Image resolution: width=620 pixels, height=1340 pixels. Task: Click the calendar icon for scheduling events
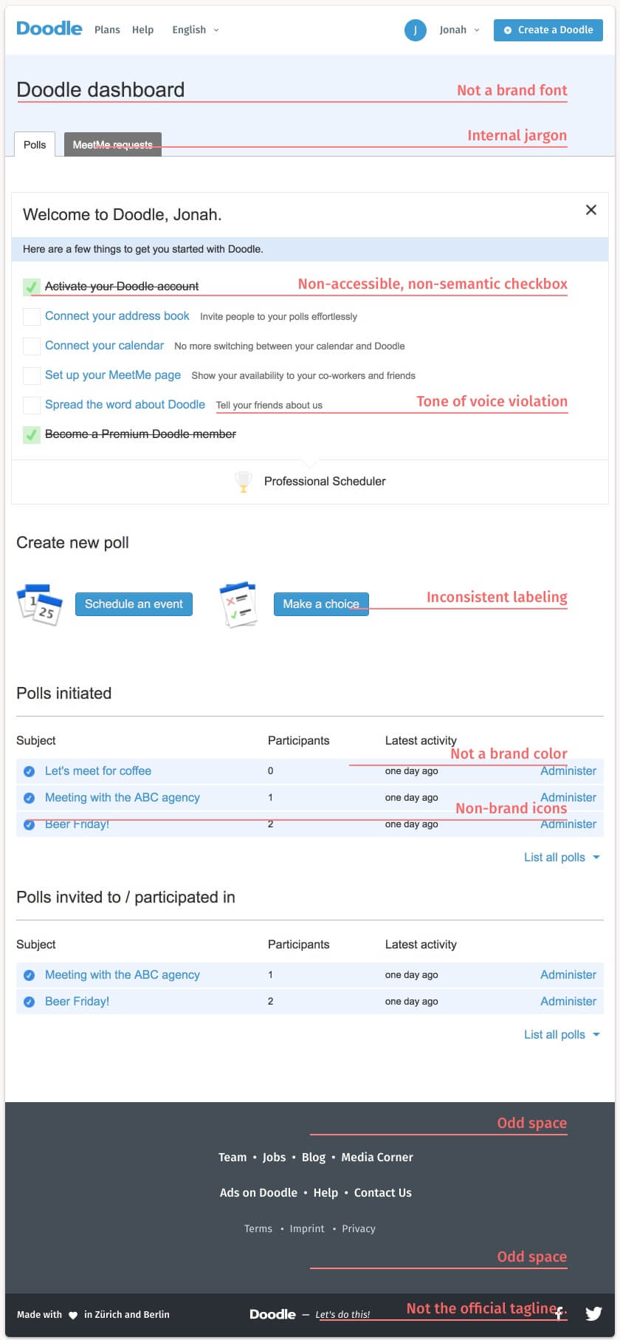(x=40, y=604)
